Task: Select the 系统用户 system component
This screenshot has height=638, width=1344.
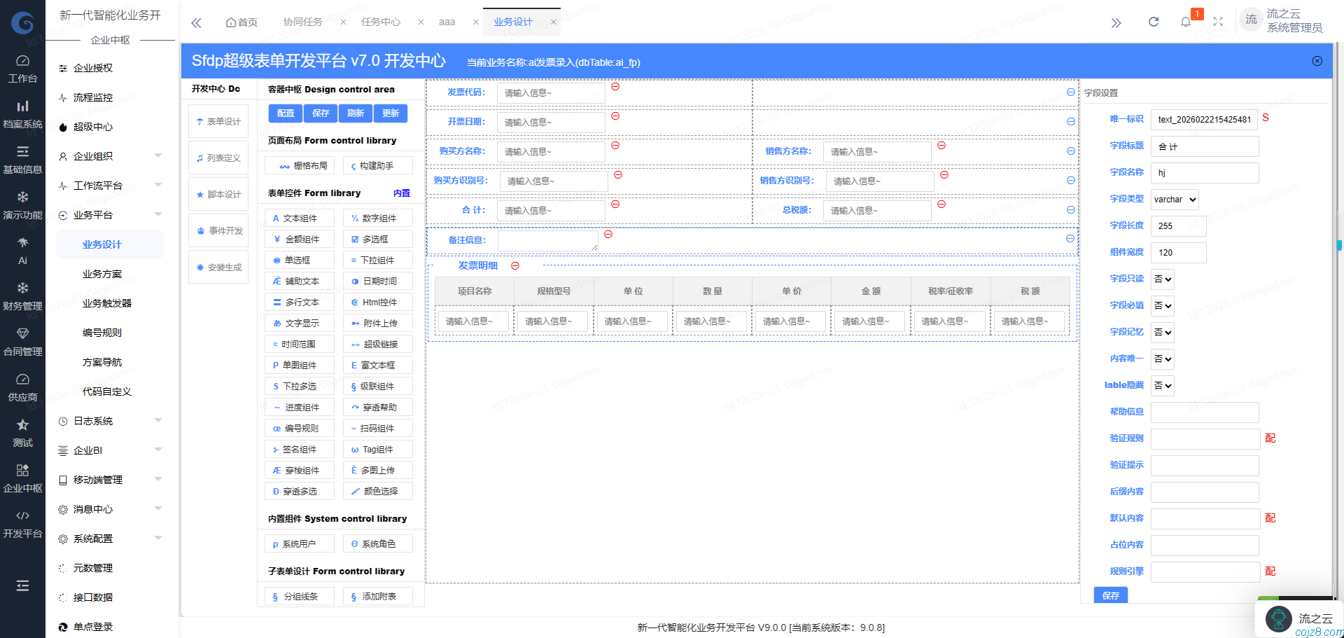Action: pyautogui.click(x=299, y=543)
